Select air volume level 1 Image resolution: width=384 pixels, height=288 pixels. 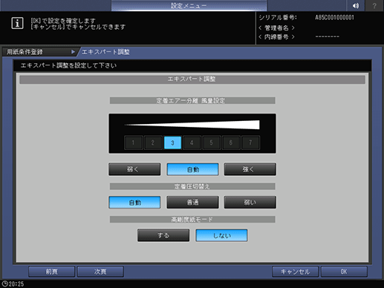coord(133,143)
